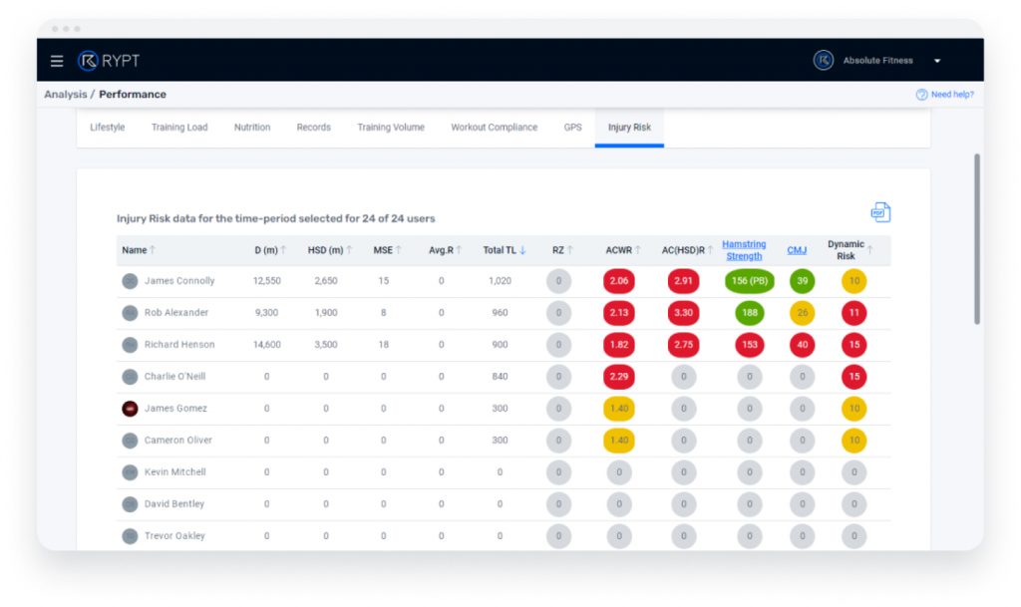Switch to the Lifestyle tab
Image resolution: width=1021 pixels, height=607 pixels.
coord(108,128)
